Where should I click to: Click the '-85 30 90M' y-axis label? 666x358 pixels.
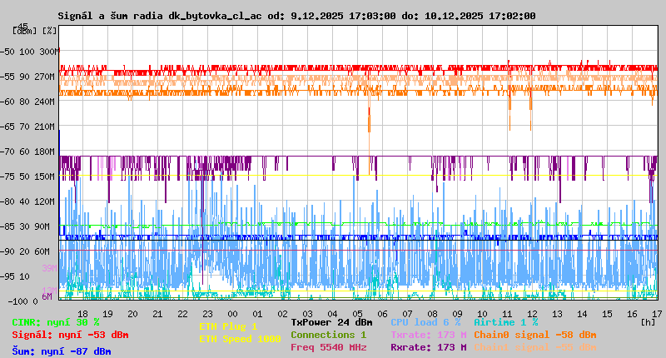(x=25, y=226)
